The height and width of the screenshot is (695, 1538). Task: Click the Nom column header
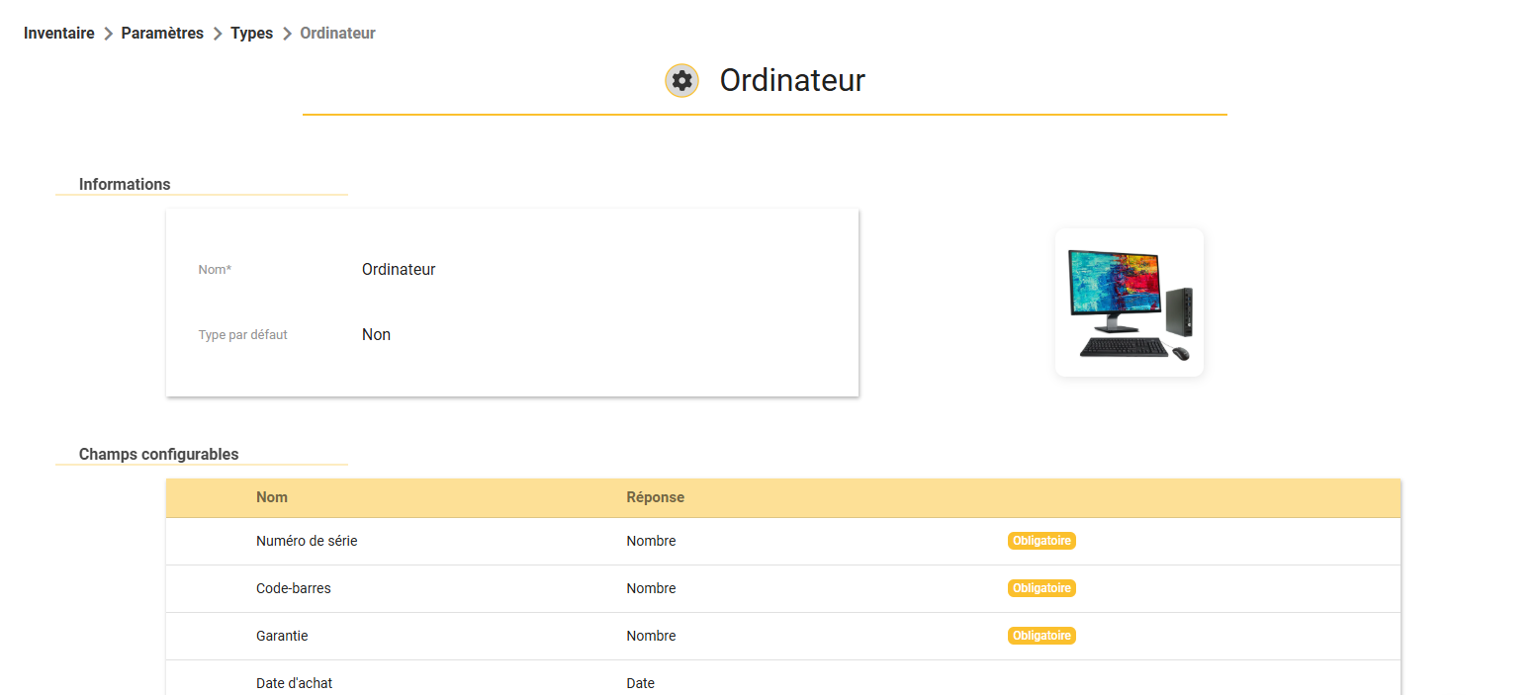click(x=272, y=497)
